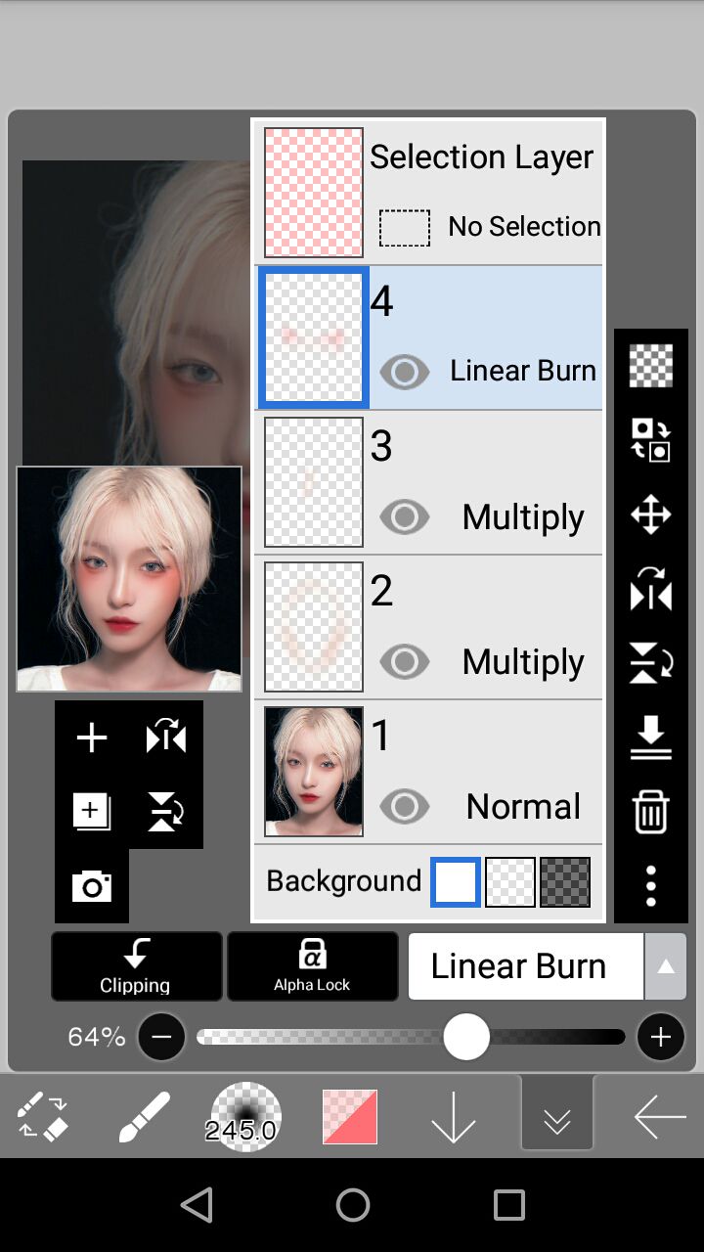Tap layer 4 Linear Burn label
The width and height of the screenshot is (704, 1252).
coord(523,371)
